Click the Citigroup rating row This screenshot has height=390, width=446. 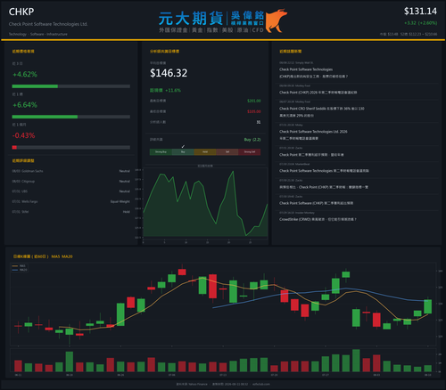(70, 181)
